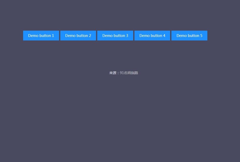Click Demo button 1
This screenshot has width=240, height=162.
coord(41,35)
